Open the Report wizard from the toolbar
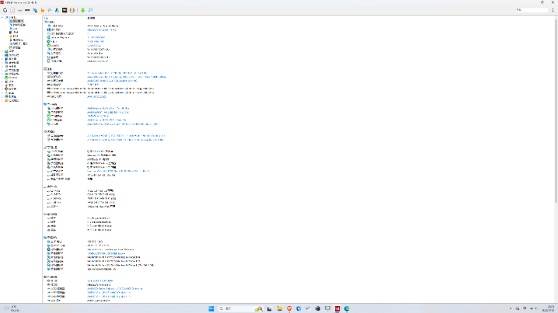This screenshot has width=558, height=313. 13,10
